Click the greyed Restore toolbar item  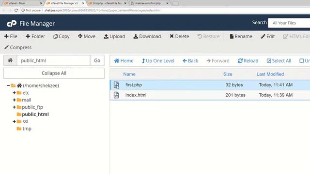(x=209, y=37)
